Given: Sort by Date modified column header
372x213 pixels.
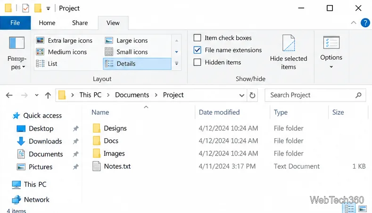Looking at the screenshot, I should [x=219, y=112].
